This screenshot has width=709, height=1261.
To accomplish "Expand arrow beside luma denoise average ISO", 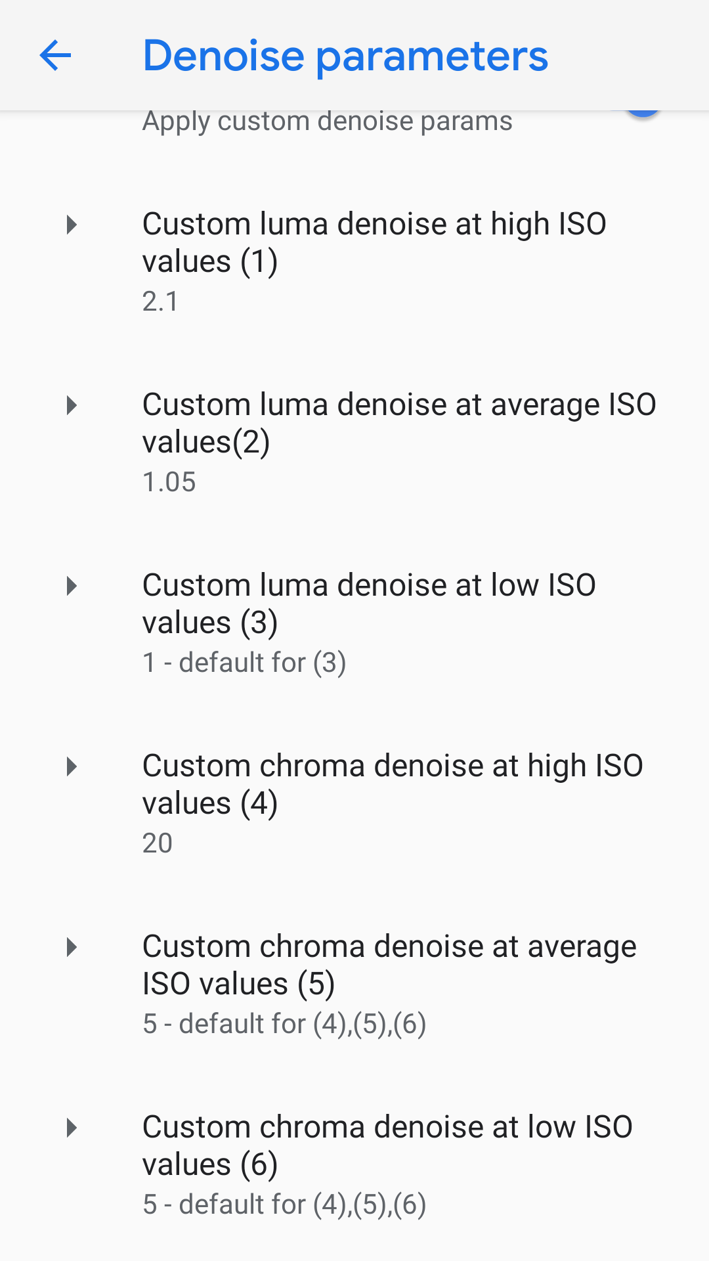I will tap(72, 405).
